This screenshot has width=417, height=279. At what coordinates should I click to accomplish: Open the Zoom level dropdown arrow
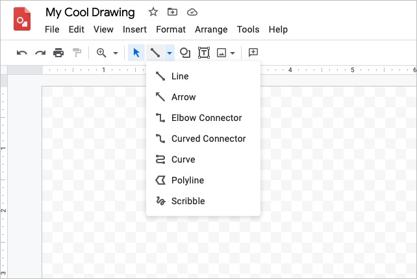coord(116,53)
